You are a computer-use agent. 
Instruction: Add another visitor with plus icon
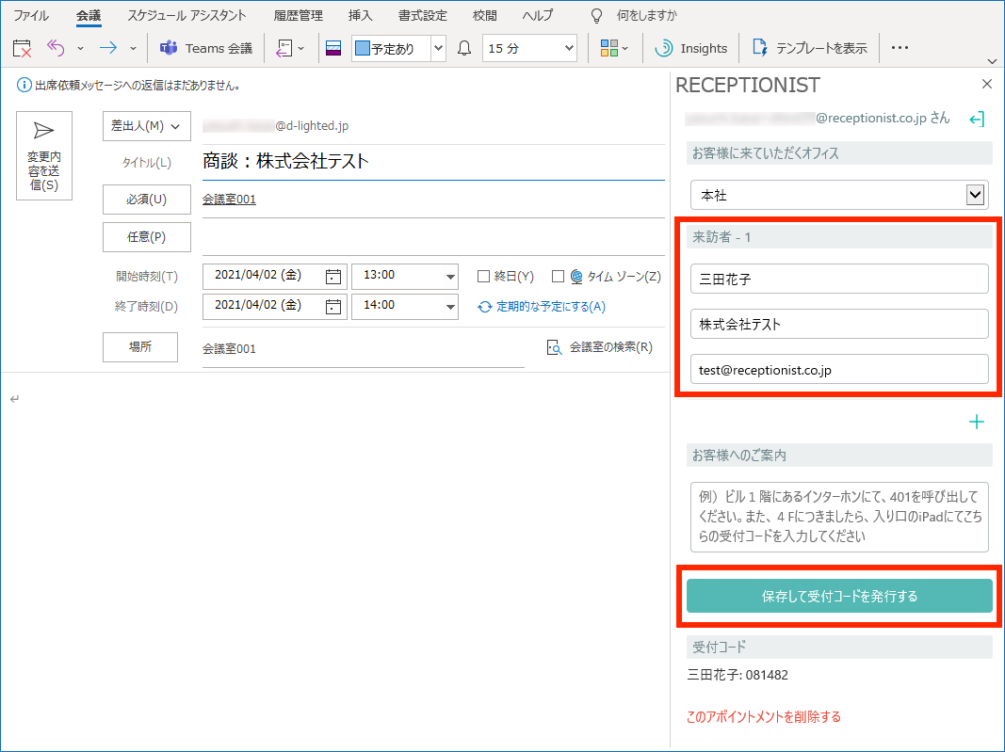(x=976, y=422)
